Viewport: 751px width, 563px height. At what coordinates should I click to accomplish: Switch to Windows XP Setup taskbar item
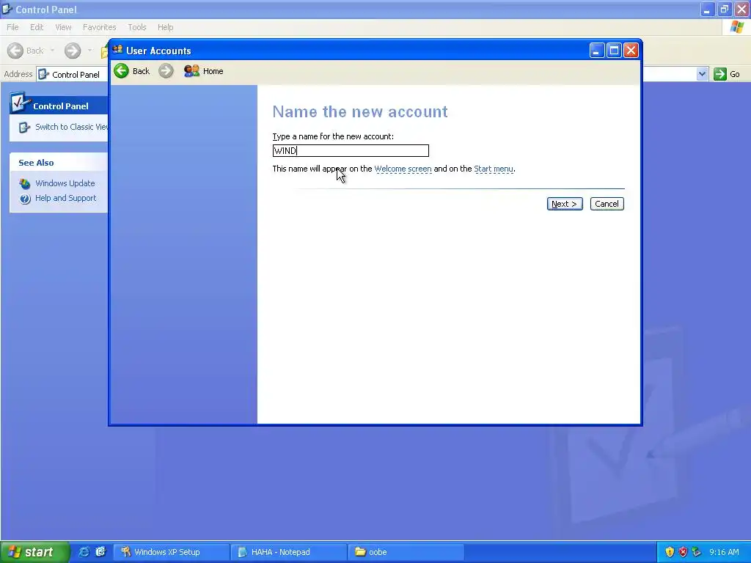point(172,552)
